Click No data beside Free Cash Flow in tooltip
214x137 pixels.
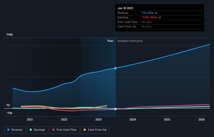click(146, 22)
